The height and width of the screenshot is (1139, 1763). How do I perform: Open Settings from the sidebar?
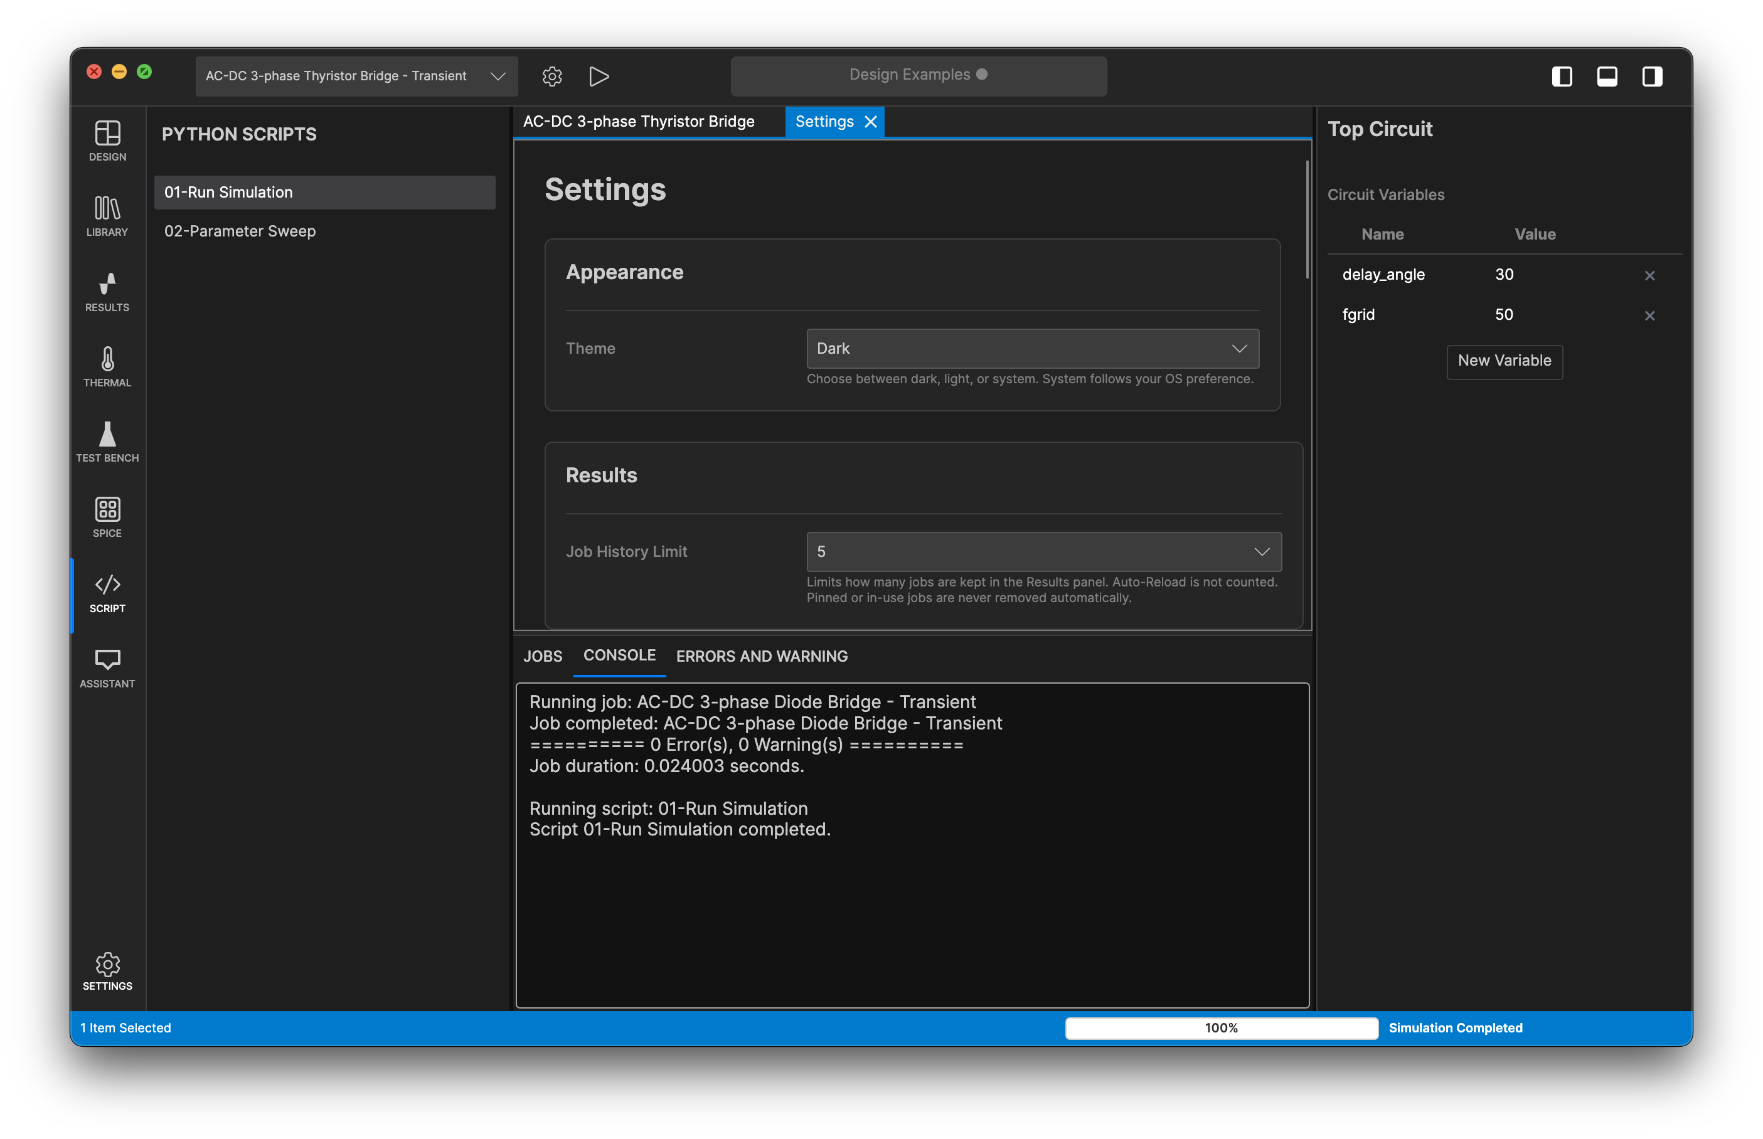point(107,970)
